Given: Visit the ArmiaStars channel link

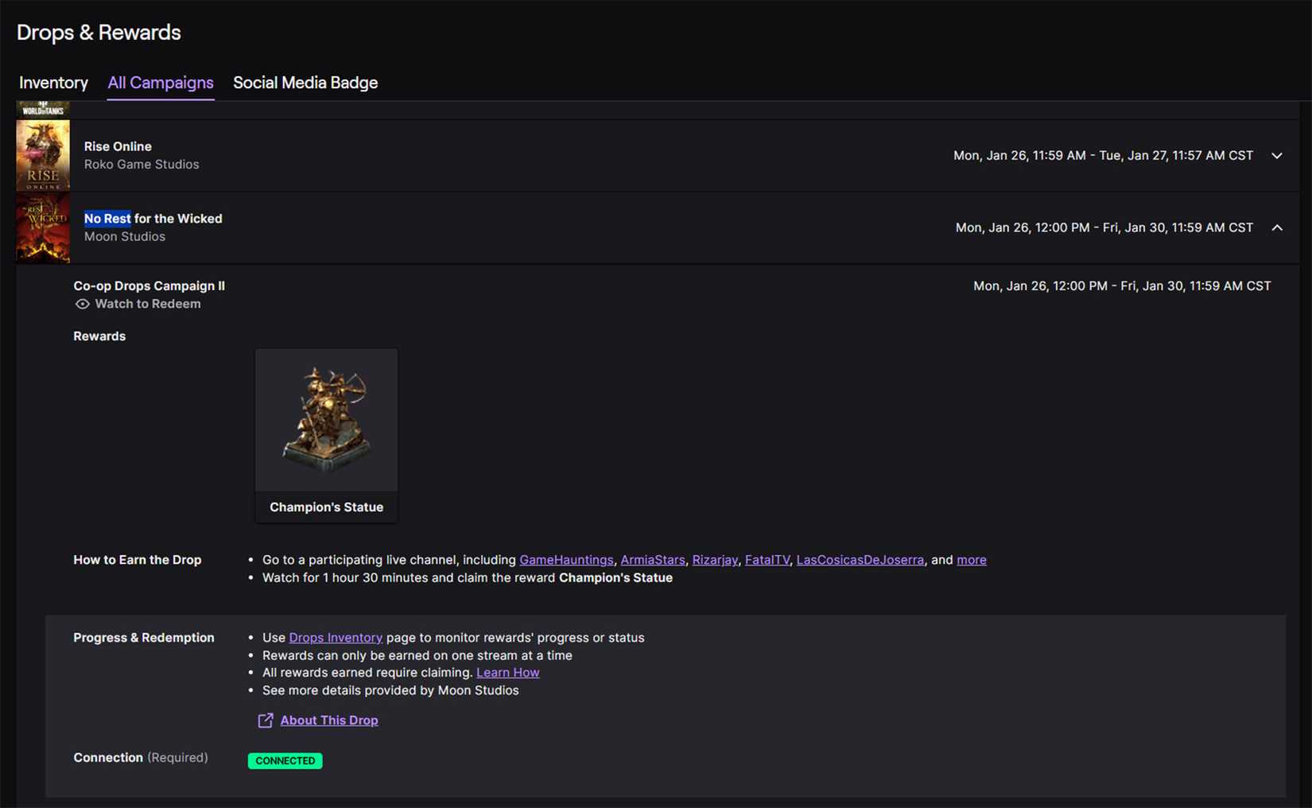Looking at the screenshot, I should pos(652,560).
